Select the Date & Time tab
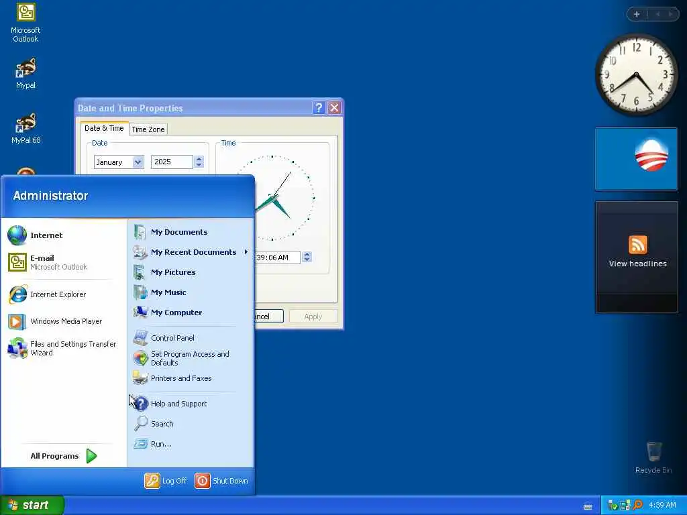Screen dimensions: 687x515 tap(104, 128)
